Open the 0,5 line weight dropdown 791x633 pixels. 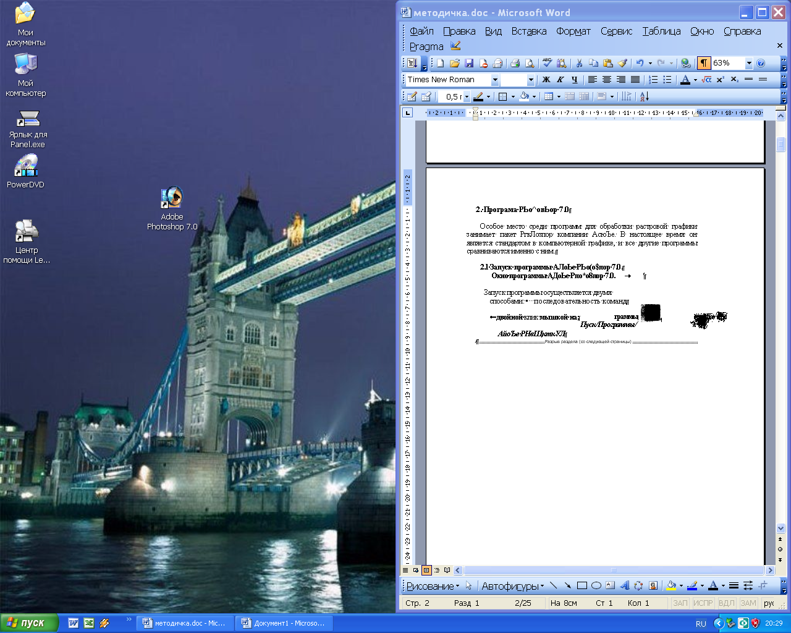pyautogui.click(x=467, y=97)
